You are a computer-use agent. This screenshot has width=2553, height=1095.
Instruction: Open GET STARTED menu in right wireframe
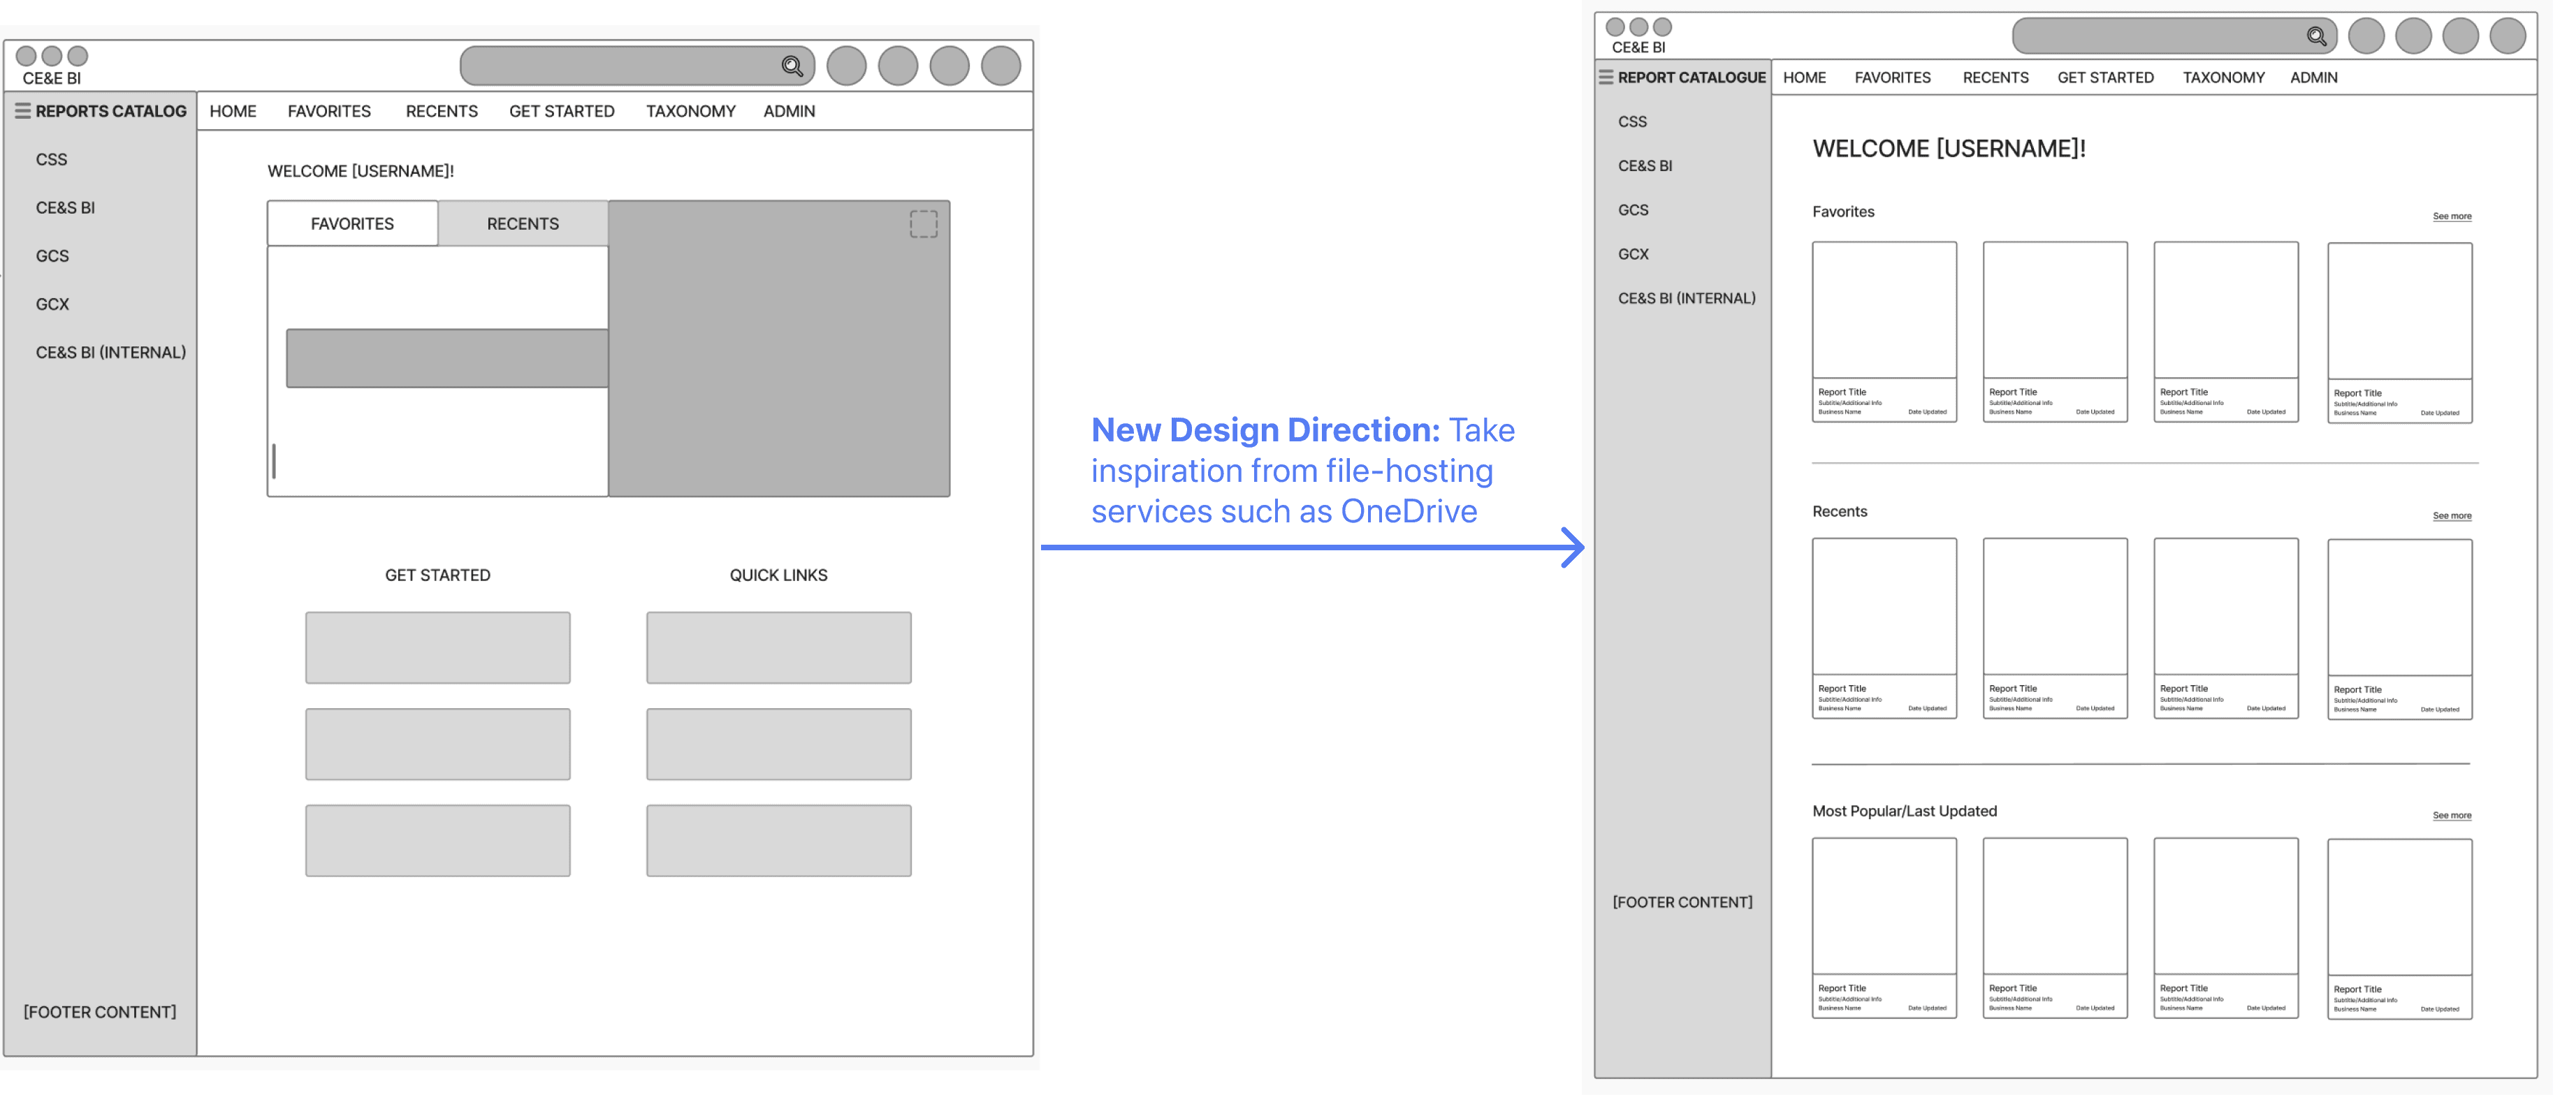tap(2105, 78)
